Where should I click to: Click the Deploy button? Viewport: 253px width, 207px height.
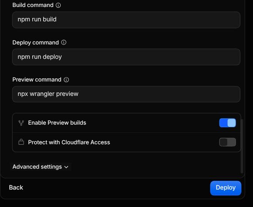tap(226, 188)
